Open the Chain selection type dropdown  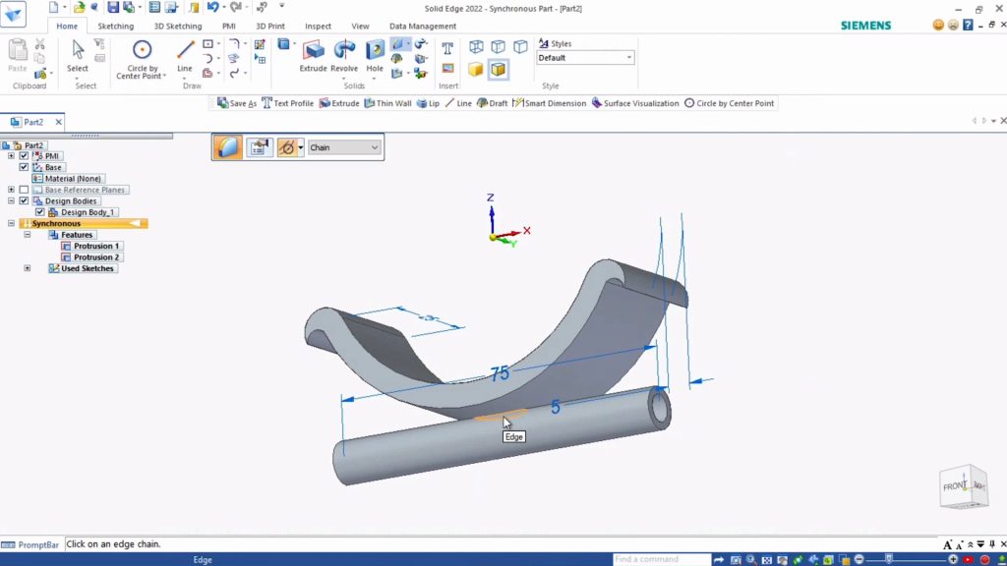(343, 147)
